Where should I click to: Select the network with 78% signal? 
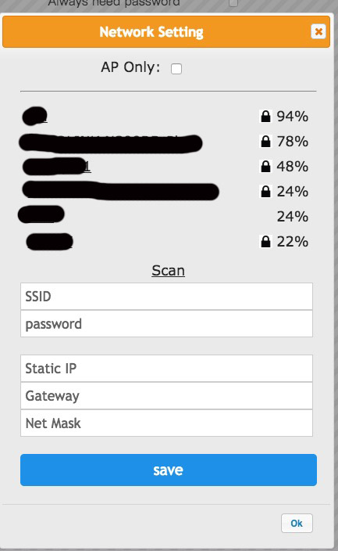point(111,143)
